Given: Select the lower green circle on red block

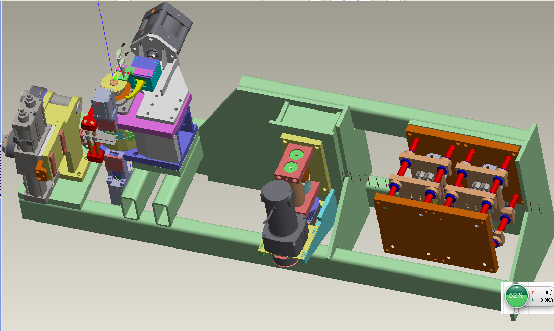Looking at the screenshot, I should [291, 168].
